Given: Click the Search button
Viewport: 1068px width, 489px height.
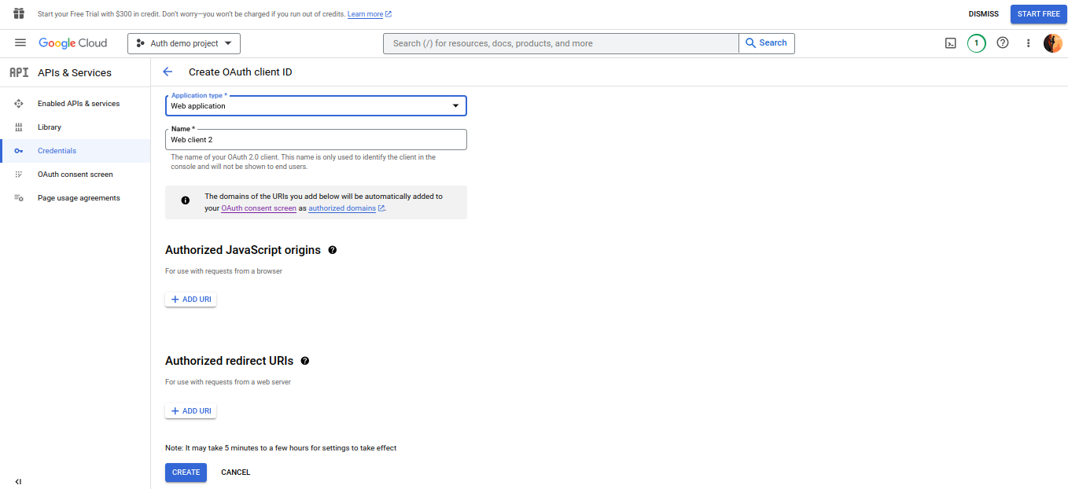Looking at the screenshot, I should click(x=767, y=43).
